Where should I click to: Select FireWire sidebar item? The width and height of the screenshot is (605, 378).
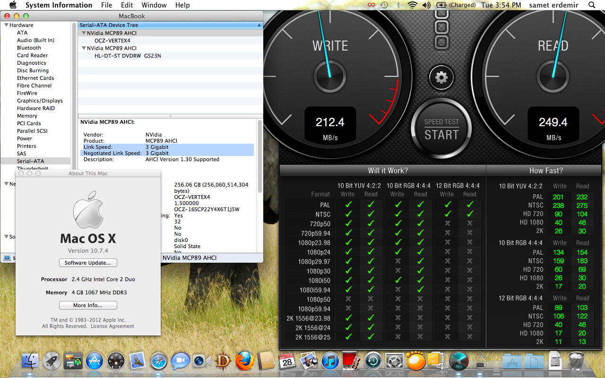point(27,93)
